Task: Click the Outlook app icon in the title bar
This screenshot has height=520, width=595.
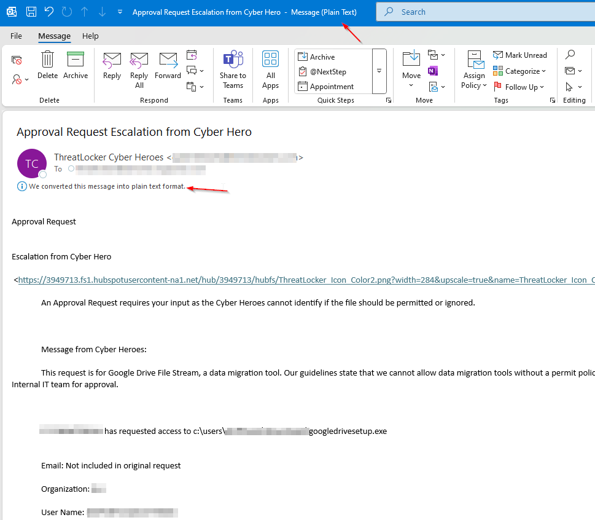Action: click(12, 12)
